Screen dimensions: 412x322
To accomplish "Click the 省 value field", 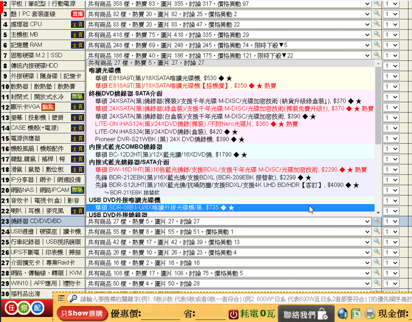I will 210,313.
